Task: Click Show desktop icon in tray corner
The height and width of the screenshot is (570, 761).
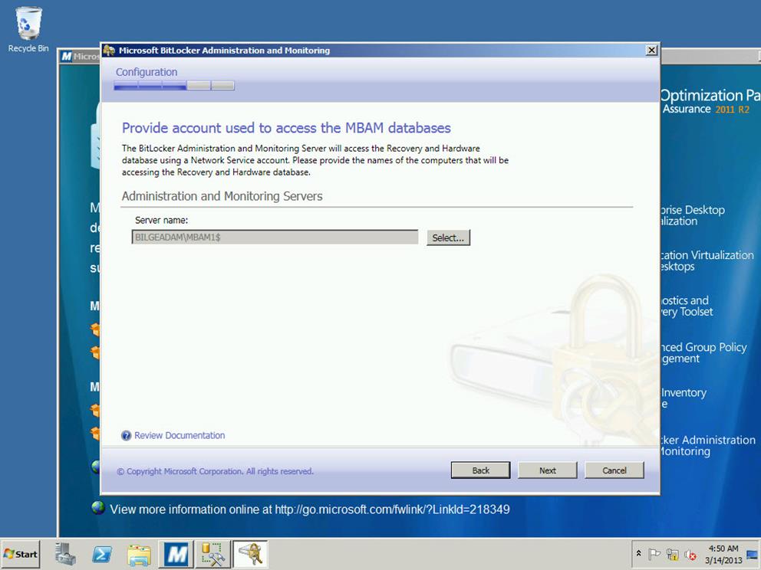Action: tap(753, 554)
